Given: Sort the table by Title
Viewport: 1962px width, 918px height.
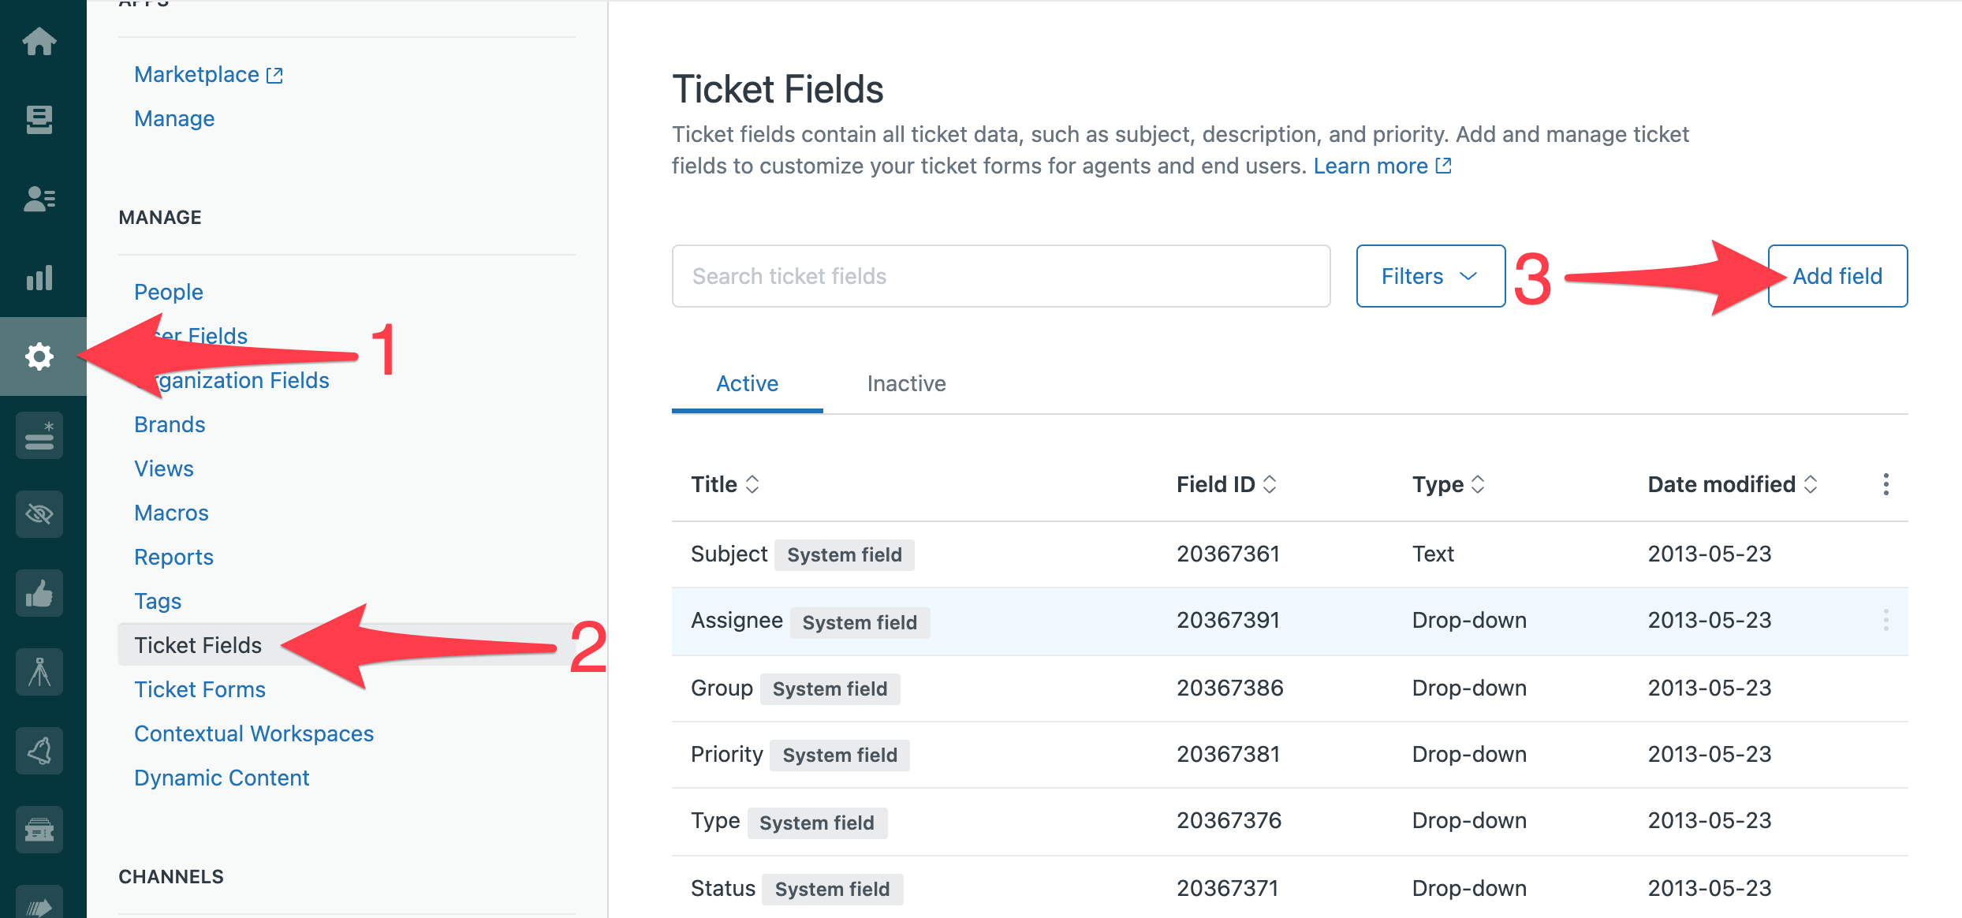Looking at the screenshot, I should point(725,484).
